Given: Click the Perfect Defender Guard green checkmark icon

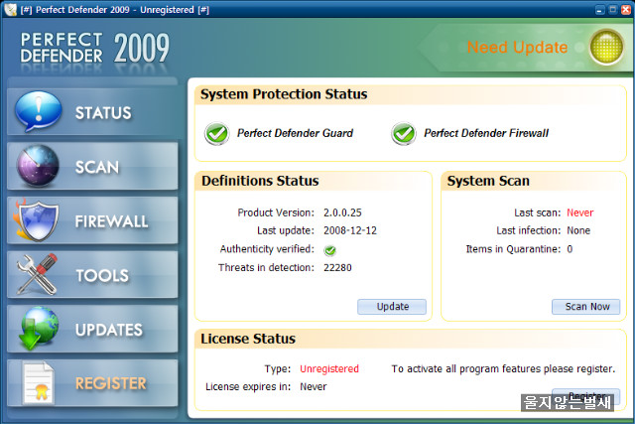Looking at the screenshot, I should coord(216,133).
